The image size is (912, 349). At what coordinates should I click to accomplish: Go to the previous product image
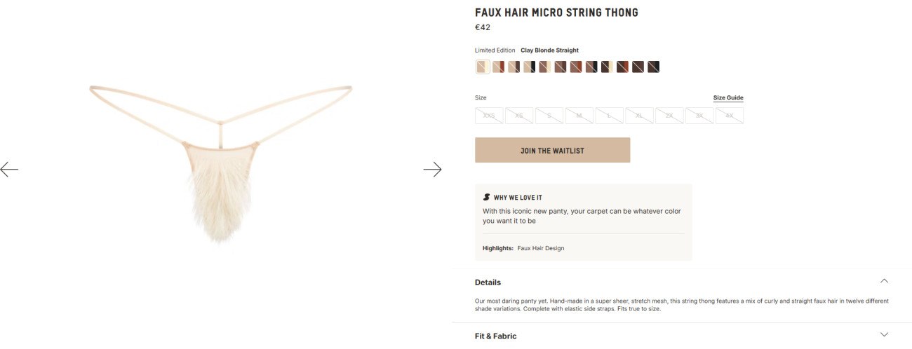coord(9,169)
